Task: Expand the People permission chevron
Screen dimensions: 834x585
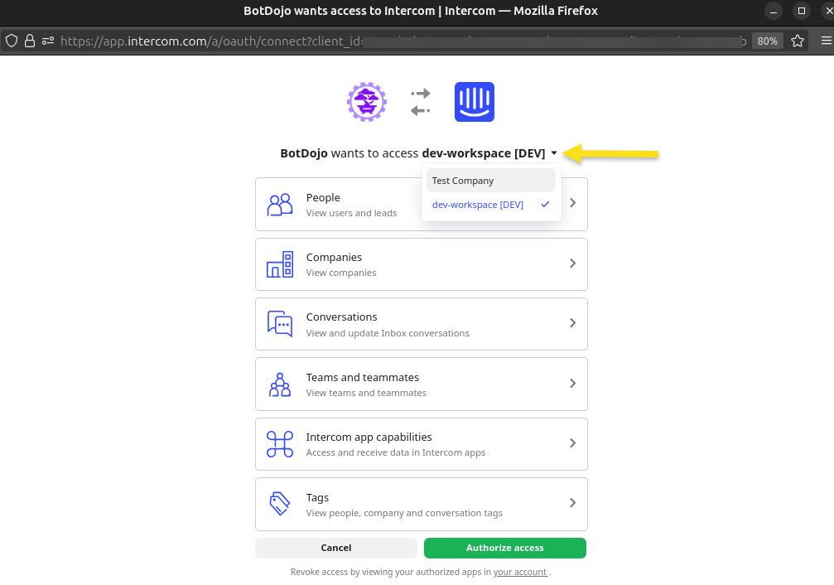Action: click(573, 203)
